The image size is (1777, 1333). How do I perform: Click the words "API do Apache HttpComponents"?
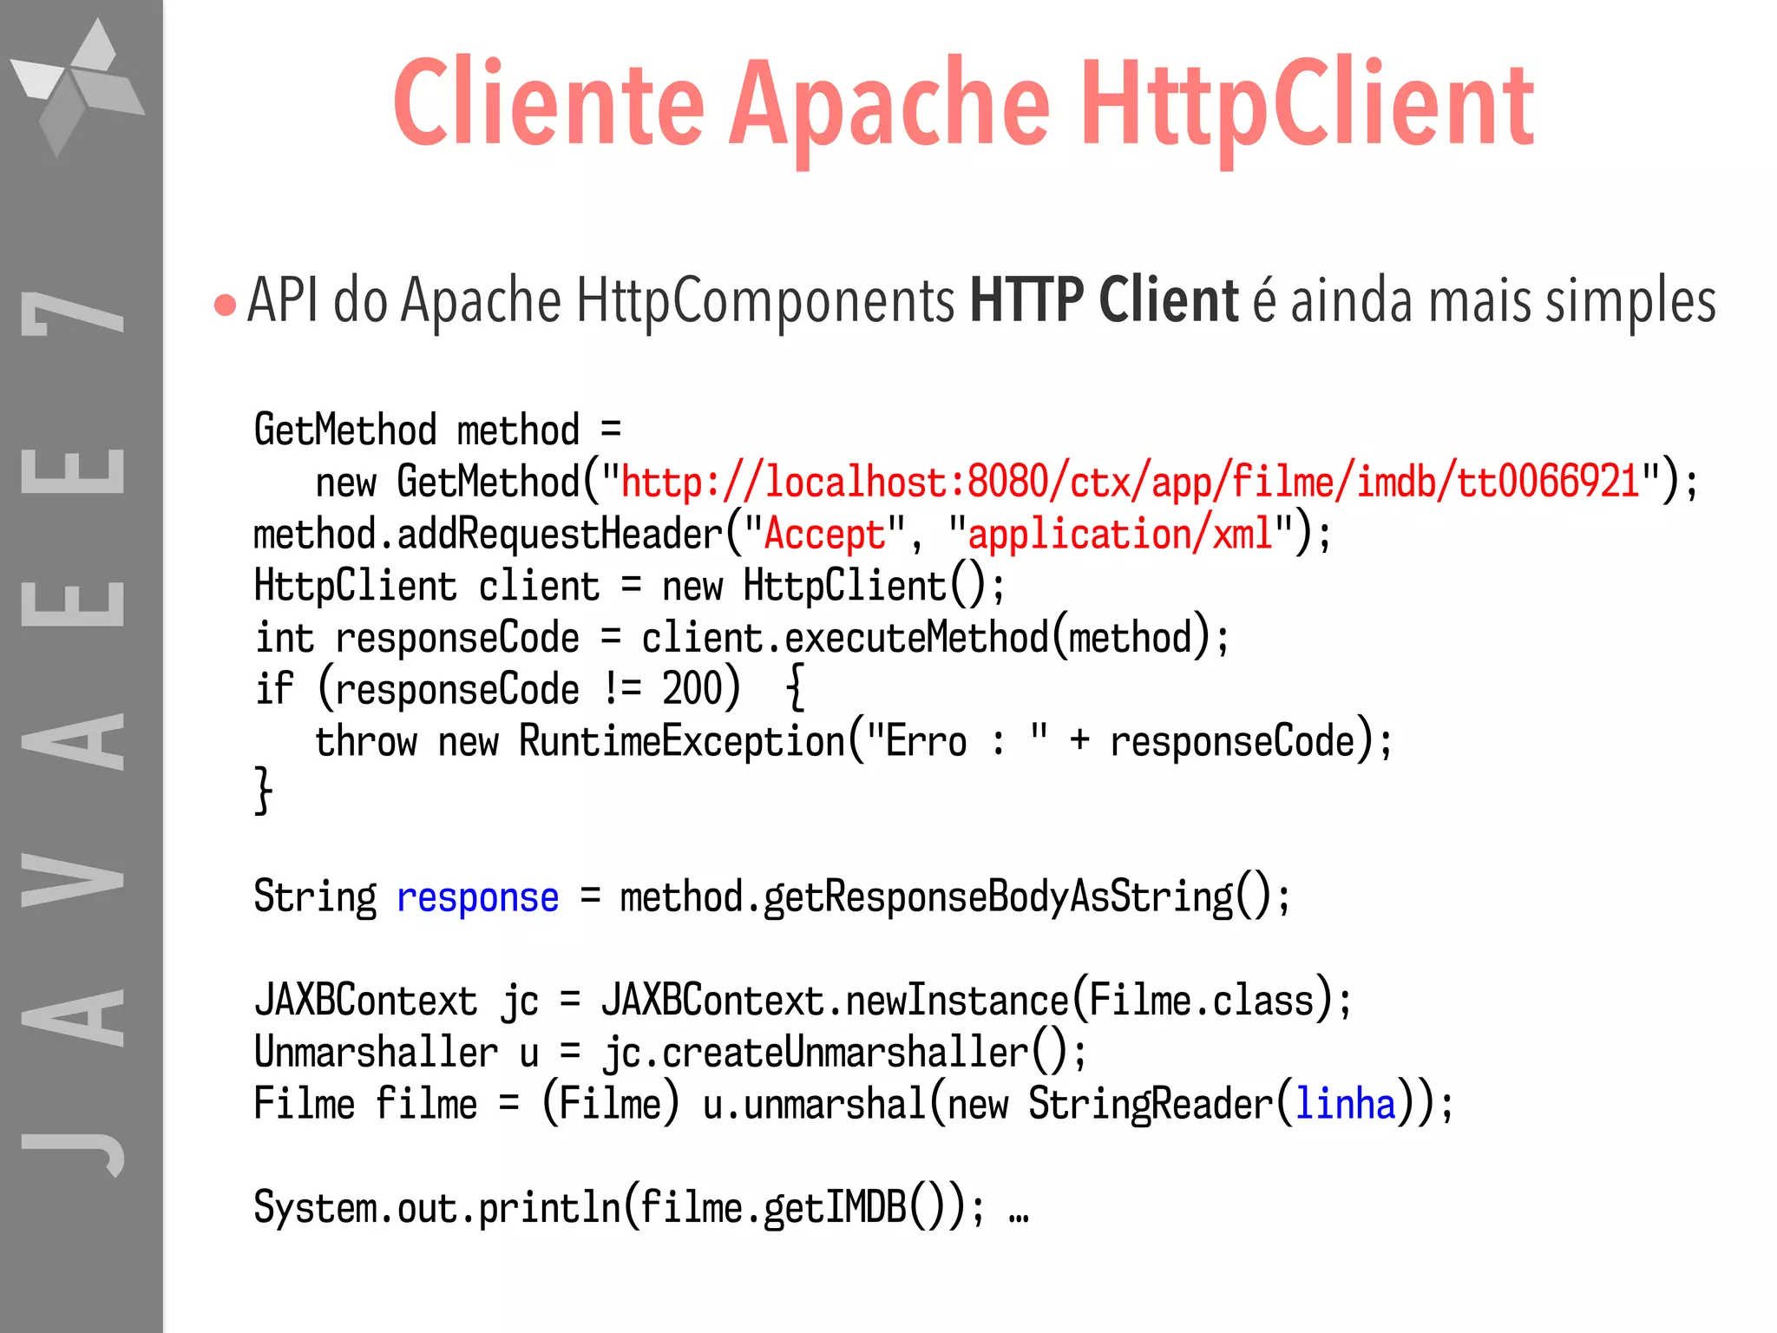tap(601, 301)
